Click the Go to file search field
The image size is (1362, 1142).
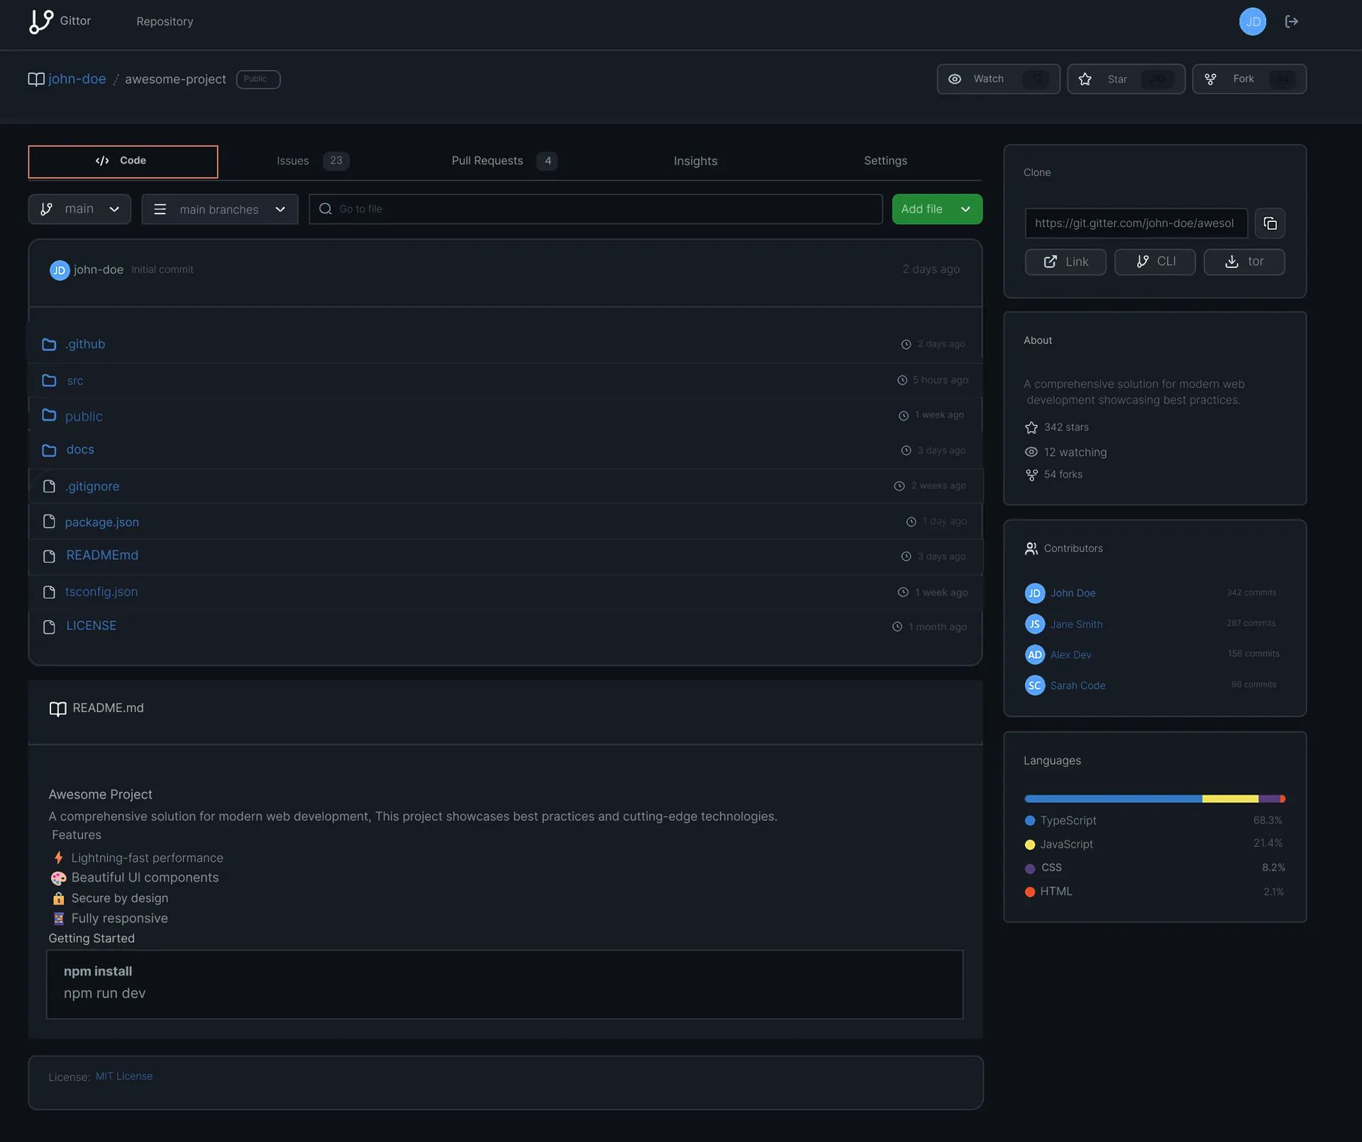(x=596, y=209)
